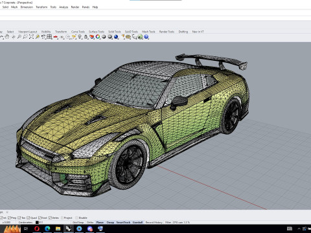This screenshot has height=233, width=311.
Task: Toggle the Quad object snap checkbox
Action: [29, 218]
